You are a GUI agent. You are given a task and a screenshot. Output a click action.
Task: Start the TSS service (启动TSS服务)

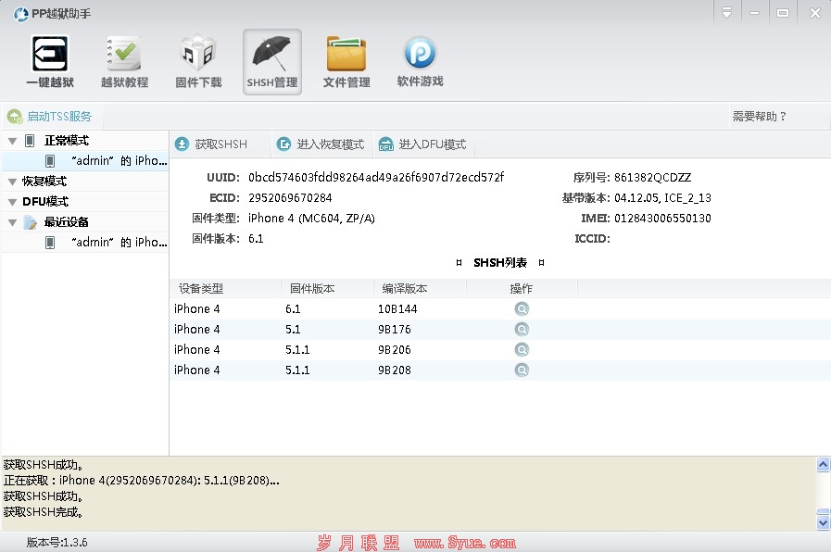pyautogui.click(x=49, y=116)
